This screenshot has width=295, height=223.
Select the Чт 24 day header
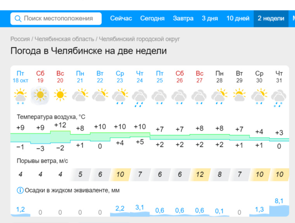140,77
